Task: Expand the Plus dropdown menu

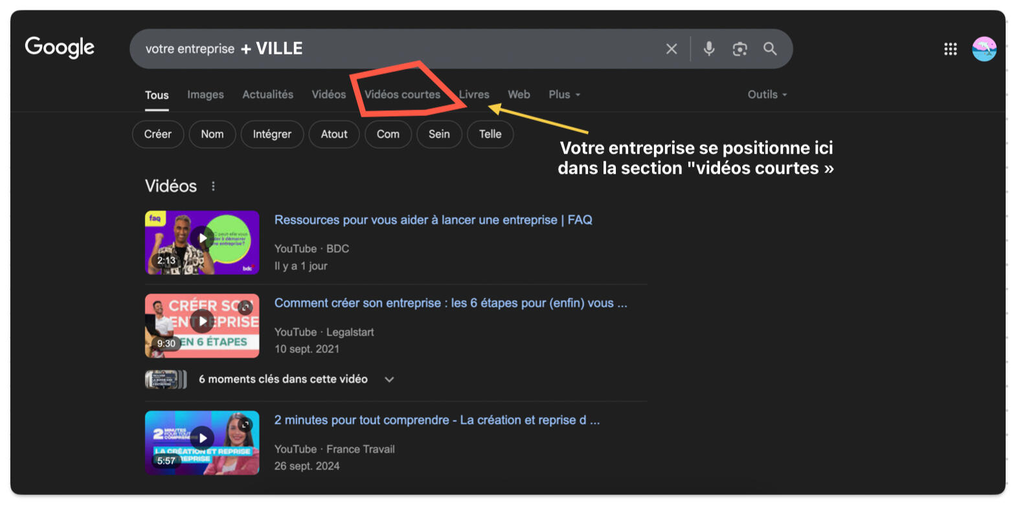Action: 564,95
